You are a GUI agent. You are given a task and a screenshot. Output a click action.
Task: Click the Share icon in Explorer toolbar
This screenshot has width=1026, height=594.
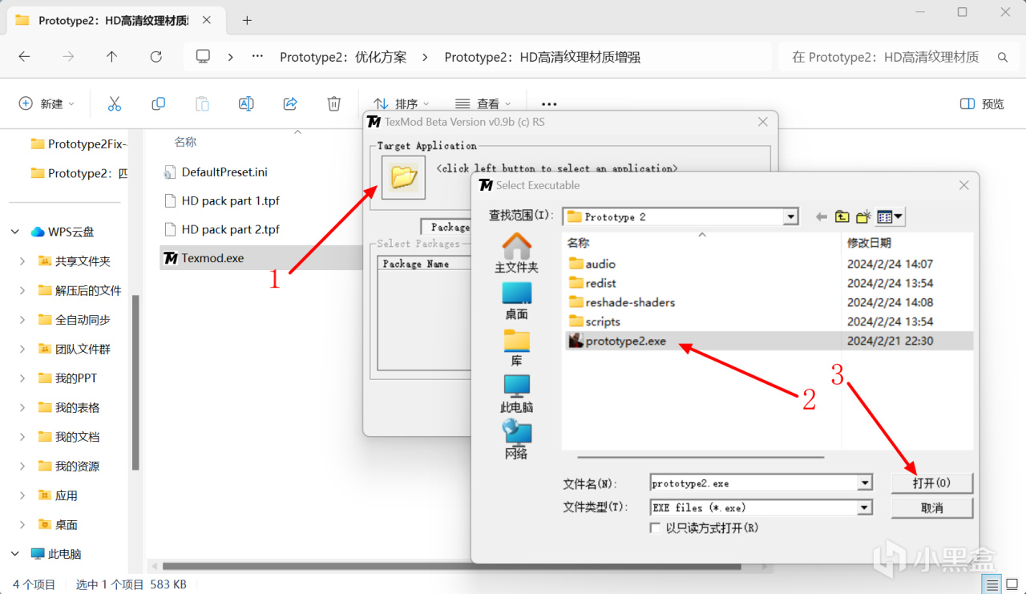290,103
